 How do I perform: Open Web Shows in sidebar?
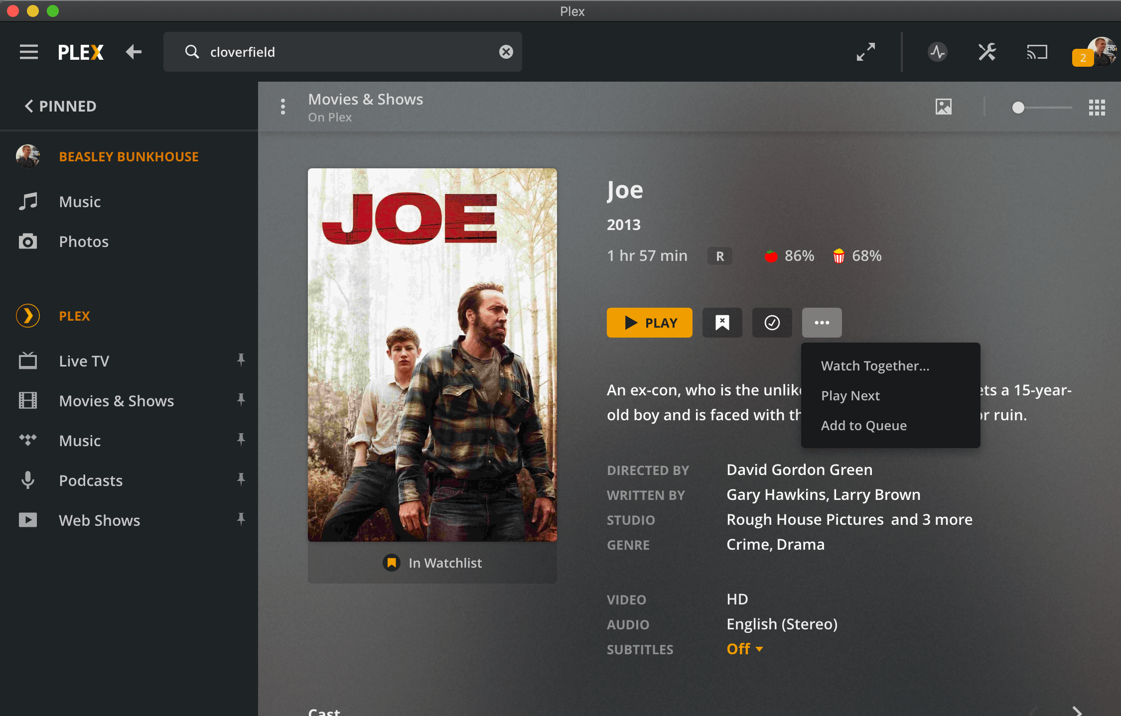click(100, 520)
